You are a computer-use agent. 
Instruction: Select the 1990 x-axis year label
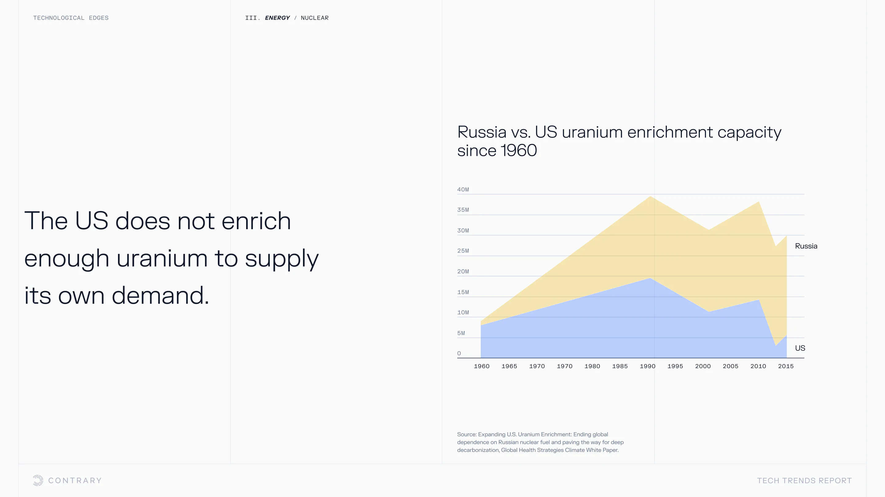pyautogui.click(x=647, y=366)
